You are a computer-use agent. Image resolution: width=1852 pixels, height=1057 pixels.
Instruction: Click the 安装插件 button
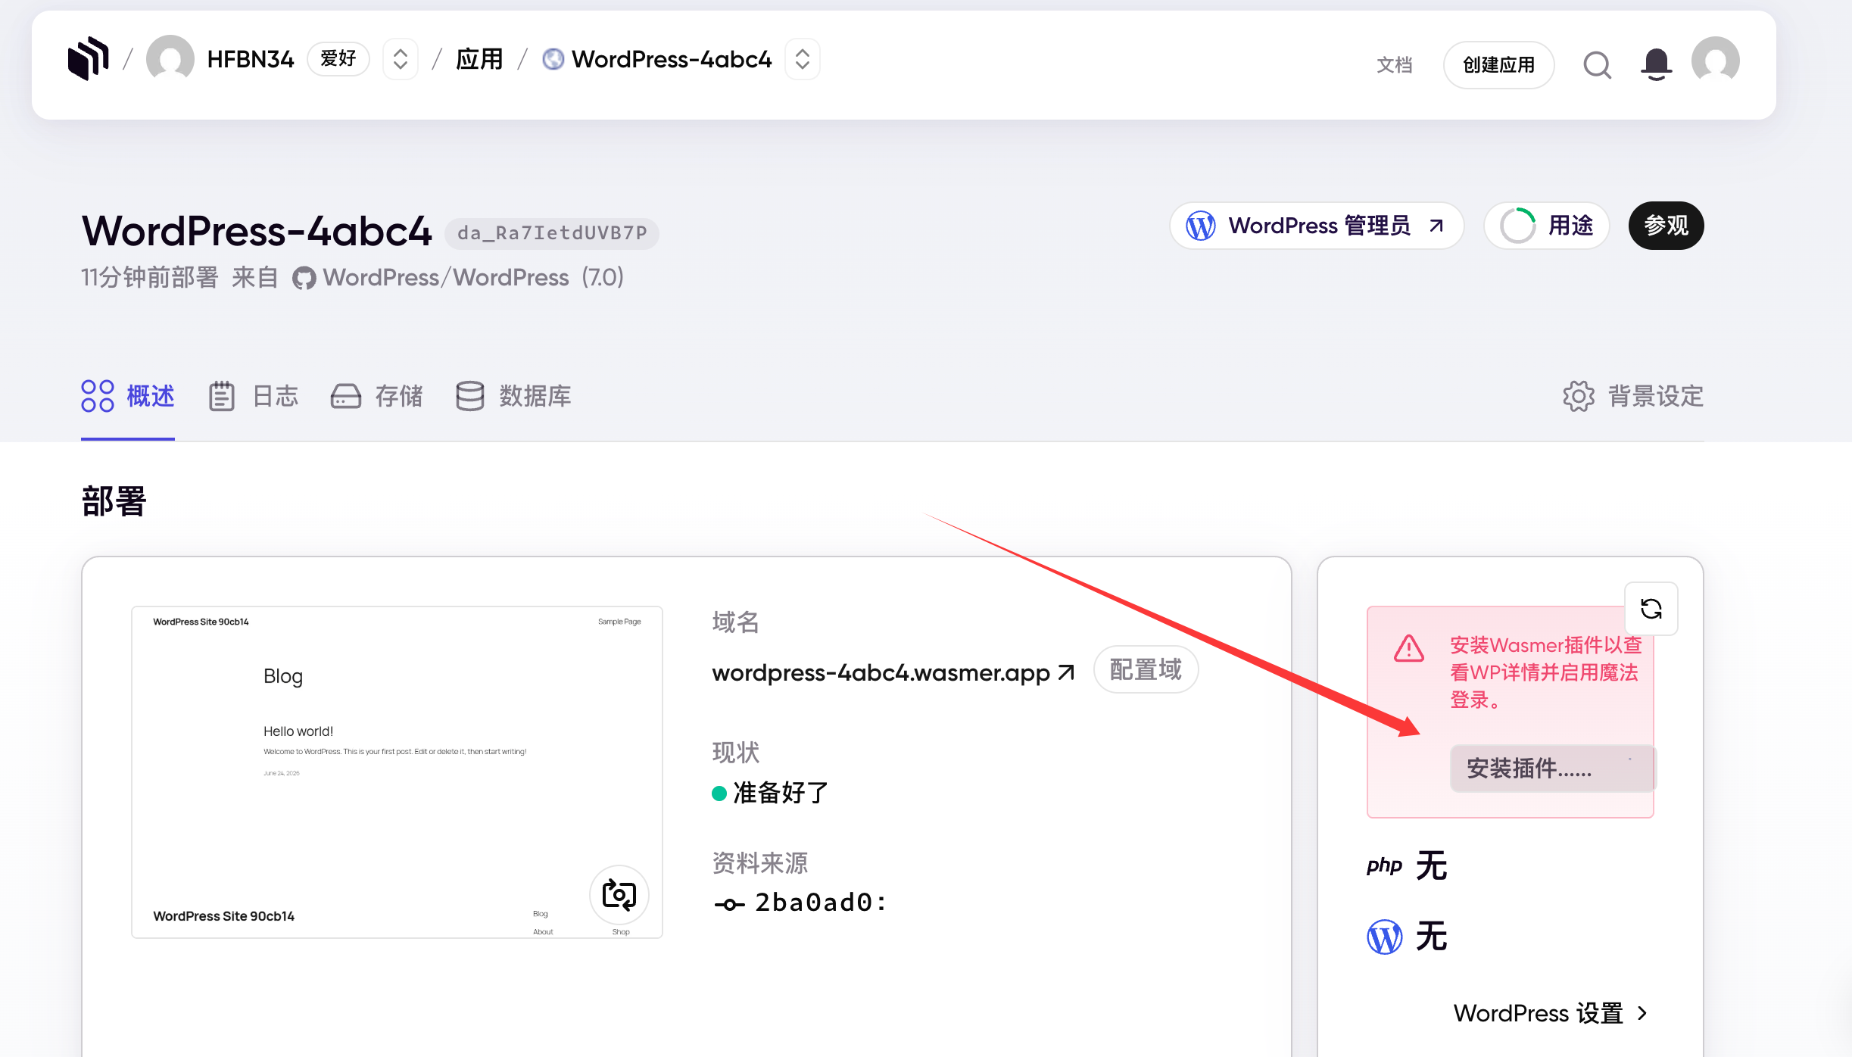coord(1552,769)
